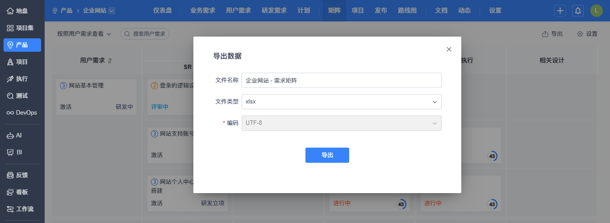
Task: Click the 评审中 status text
Action: 159,107
